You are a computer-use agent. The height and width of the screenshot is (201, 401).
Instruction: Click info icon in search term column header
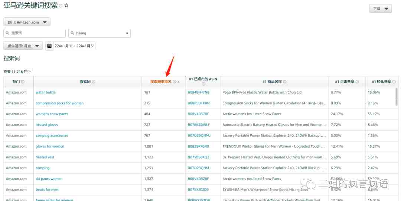tap(94, 82)
